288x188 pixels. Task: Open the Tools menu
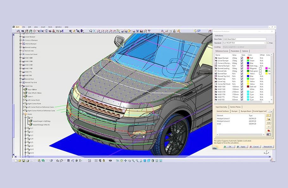(50, 27)
